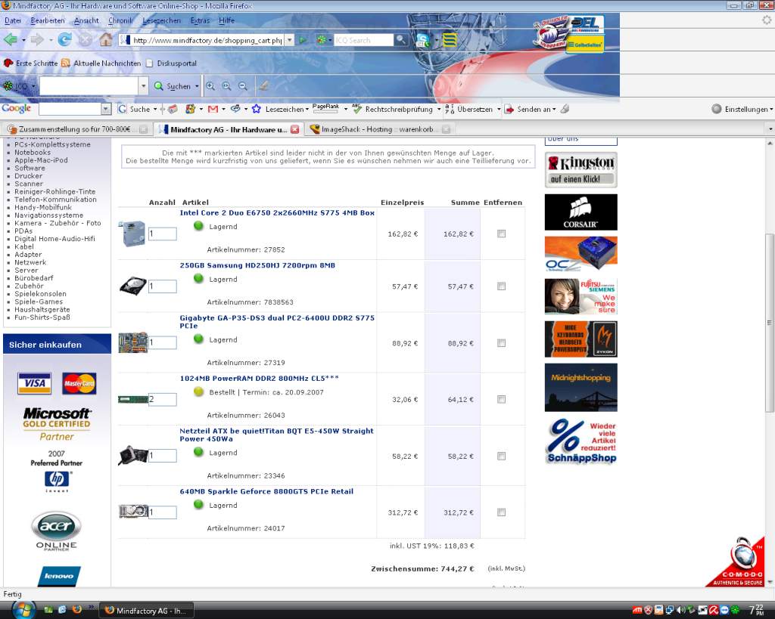Viewport: 775px width, 619px height.
Task: Click the highlighter icon in ICQ toolbar
Action: click(264, 86)
